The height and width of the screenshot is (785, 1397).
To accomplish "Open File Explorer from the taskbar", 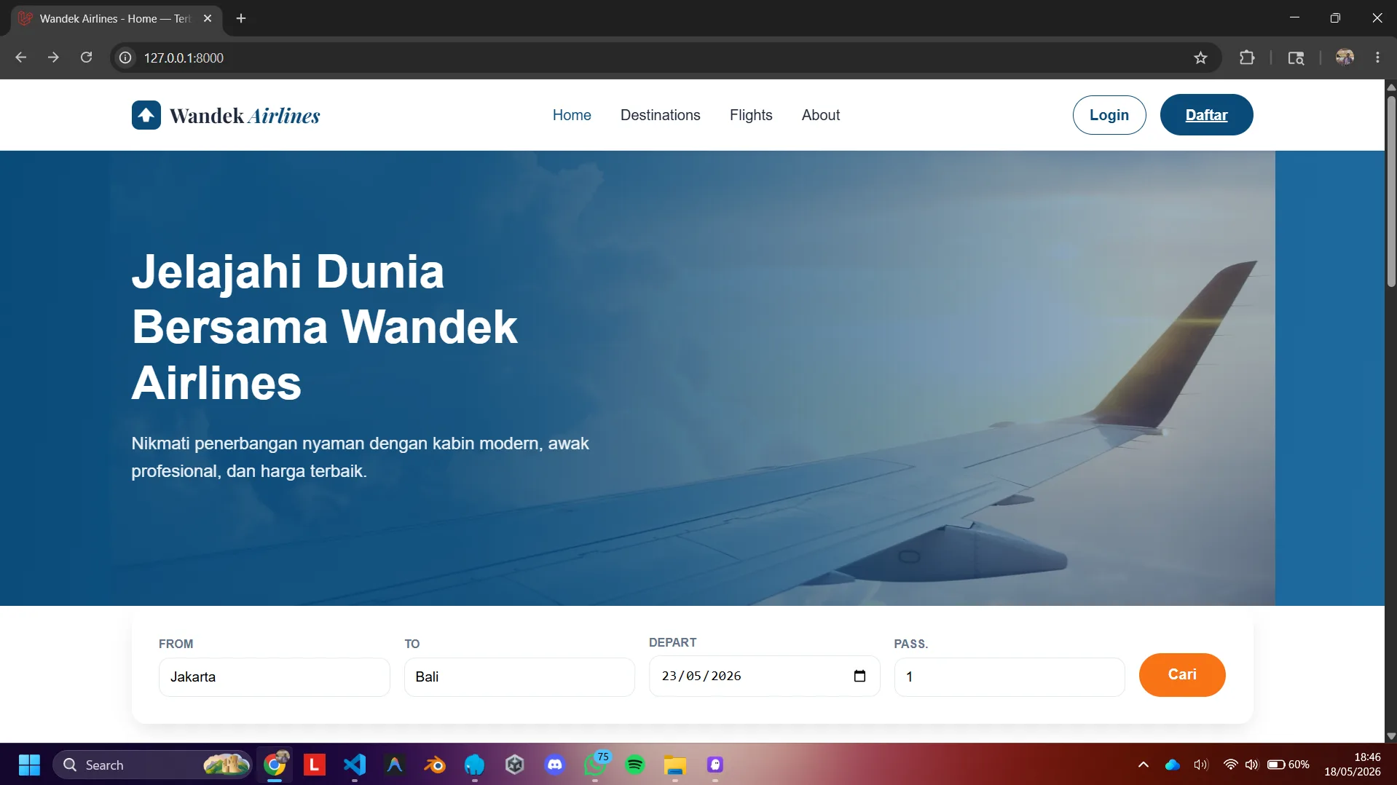I will point(675,765).
